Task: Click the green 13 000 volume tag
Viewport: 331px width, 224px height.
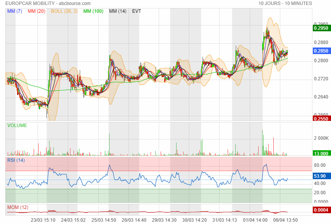Action: pos(321,153)
